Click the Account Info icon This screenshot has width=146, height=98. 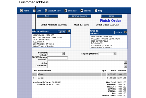tap(46, 11)
